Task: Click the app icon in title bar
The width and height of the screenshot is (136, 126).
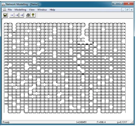Action: coord(3,4)
